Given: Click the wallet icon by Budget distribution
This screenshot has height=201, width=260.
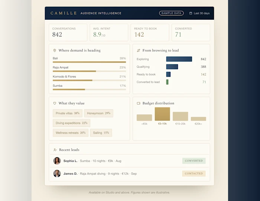Looking at the screenshot, I should (x=139, y=103).
